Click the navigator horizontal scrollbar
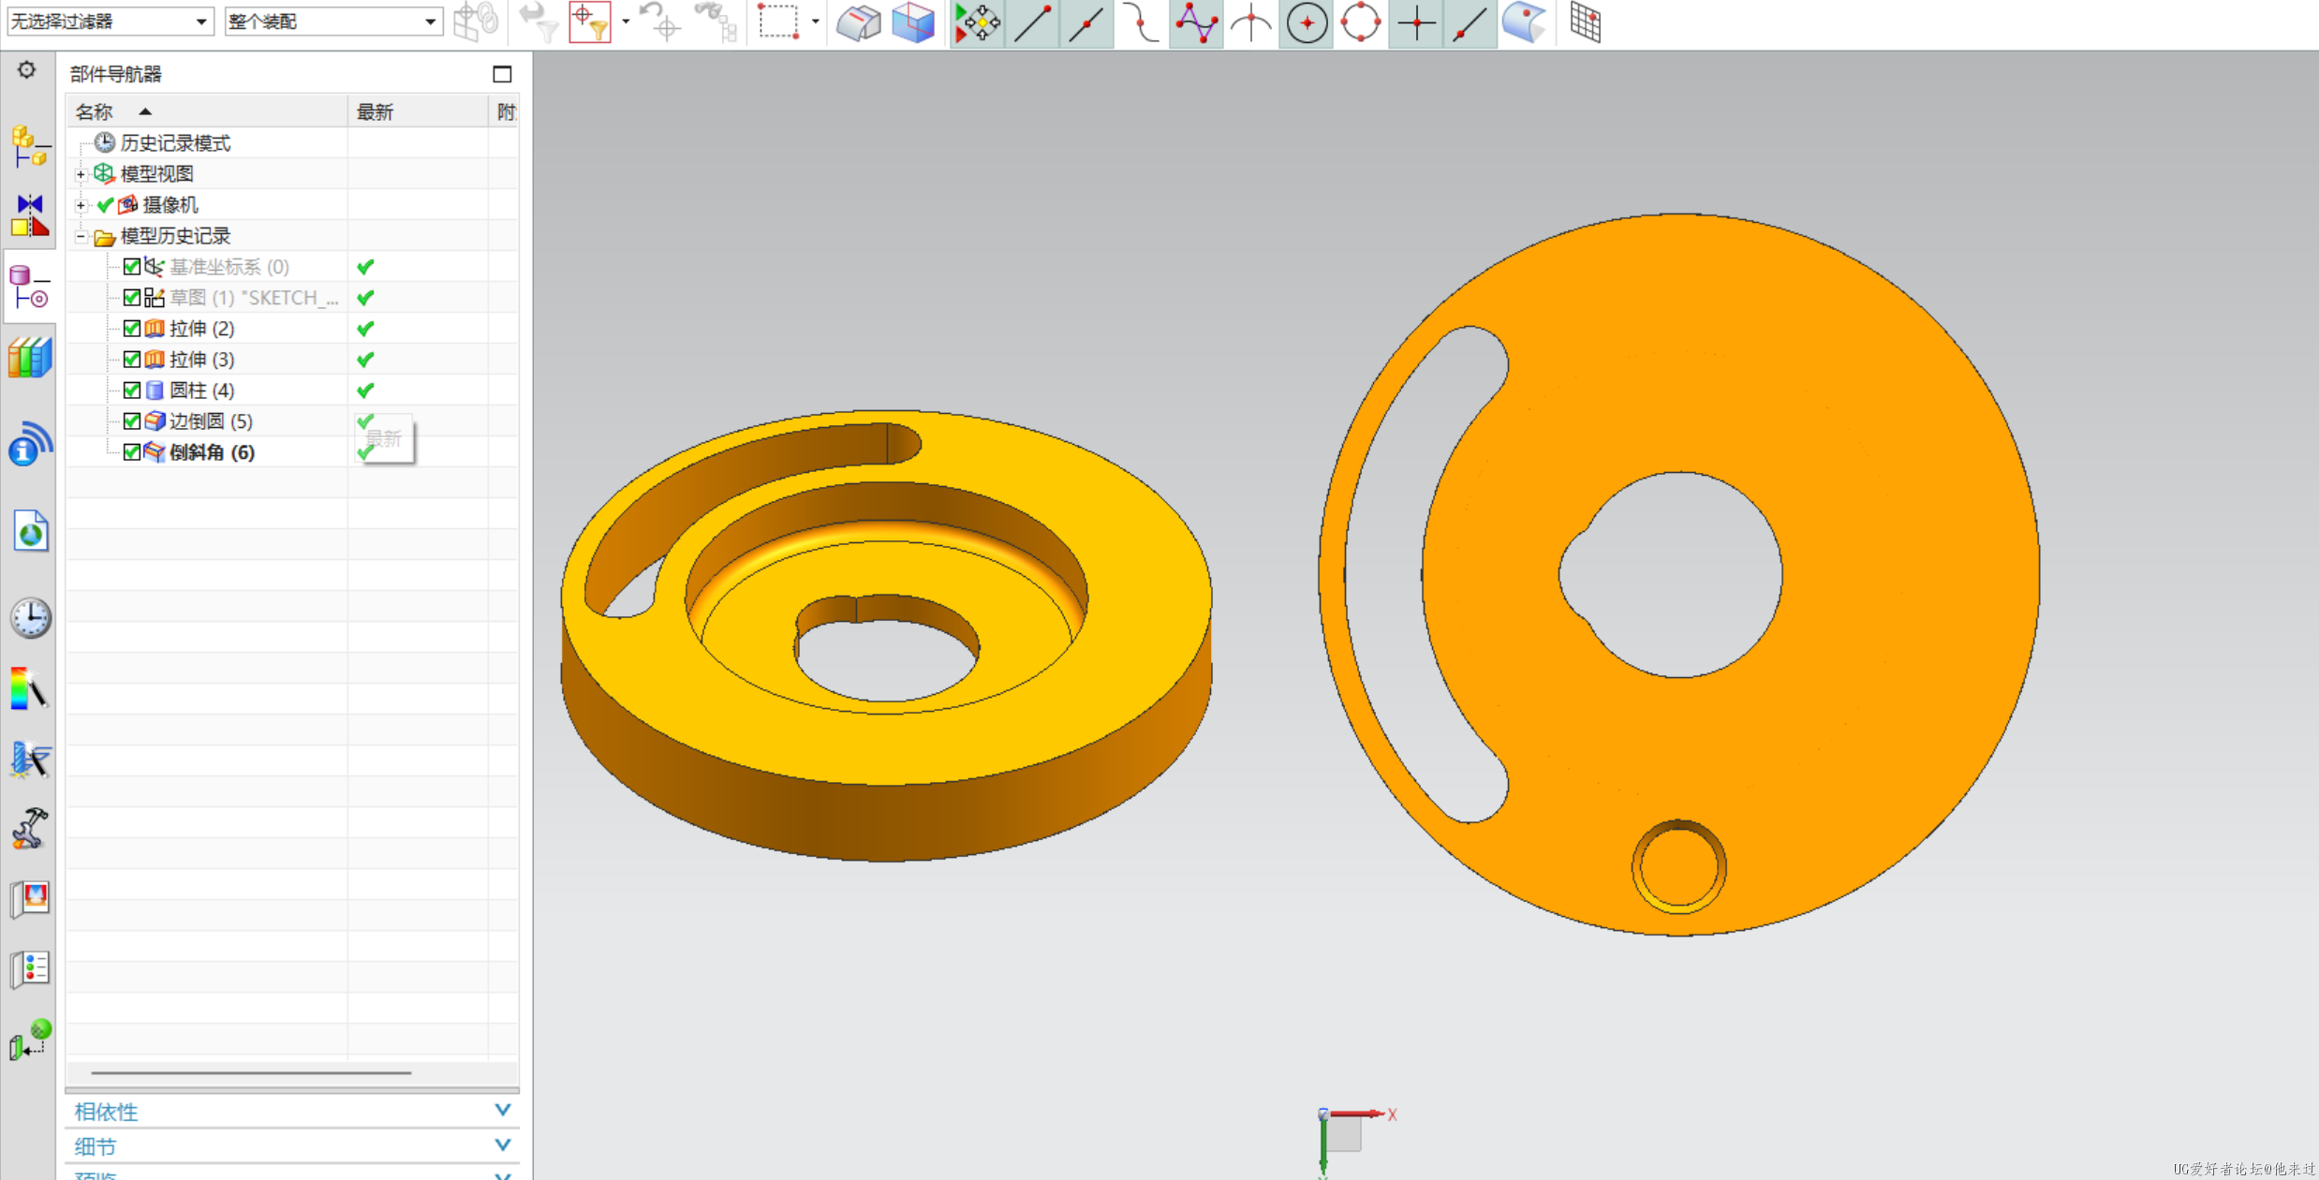This screenshot has height=1180, width=2319. click(251, 1072)
